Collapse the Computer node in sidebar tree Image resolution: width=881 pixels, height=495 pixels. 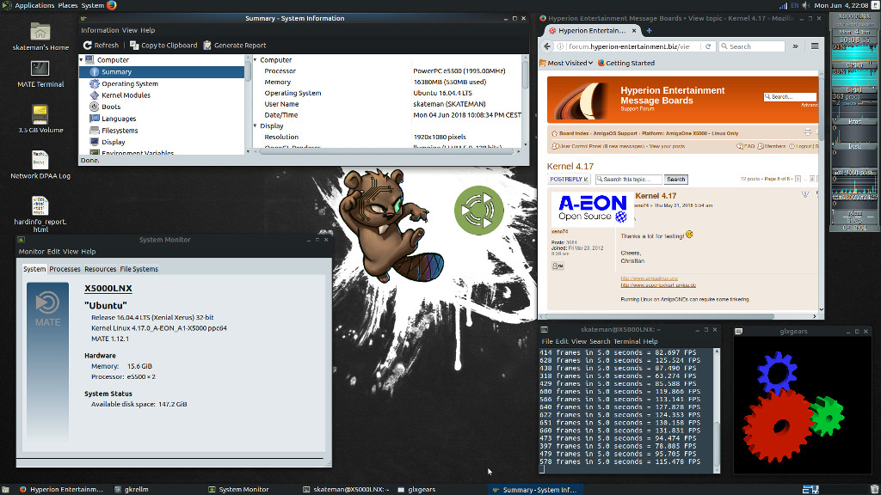click(x=82, y=60)
